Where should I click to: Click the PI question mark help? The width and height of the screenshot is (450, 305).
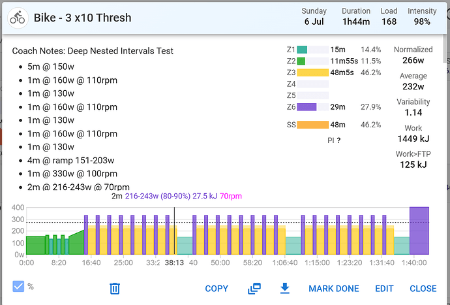[339, 140]
